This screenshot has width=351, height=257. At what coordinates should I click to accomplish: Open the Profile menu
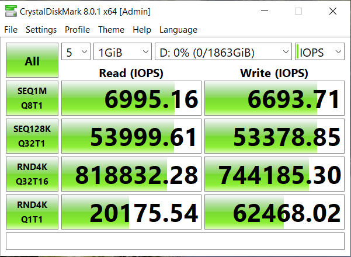(x=77, y=30)
